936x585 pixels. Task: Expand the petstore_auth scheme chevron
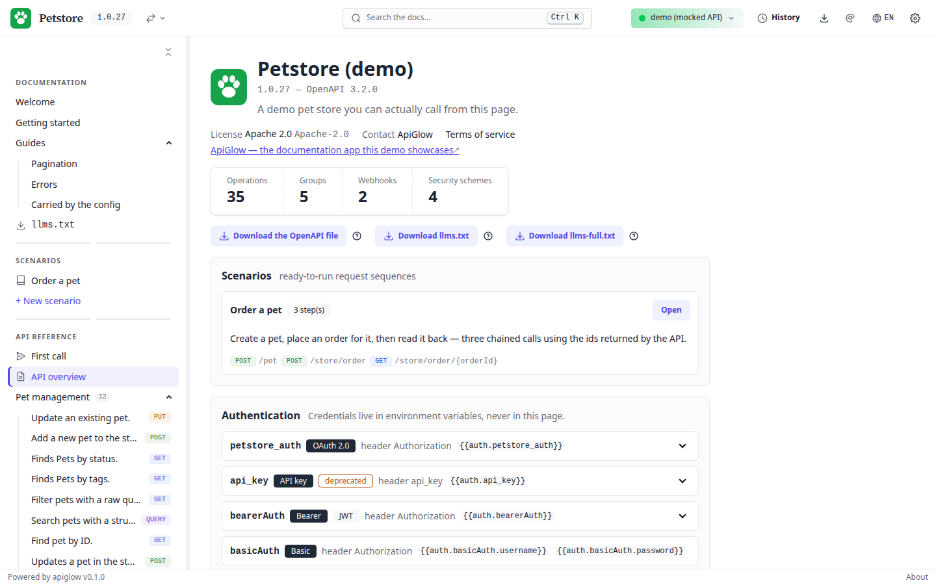pyautogui.click(x=682, y=446)
